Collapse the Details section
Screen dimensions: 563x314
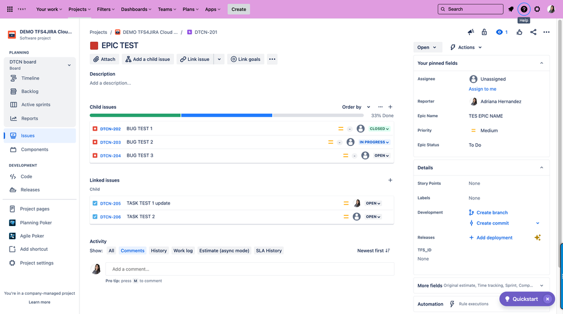(x=542, y=168)
